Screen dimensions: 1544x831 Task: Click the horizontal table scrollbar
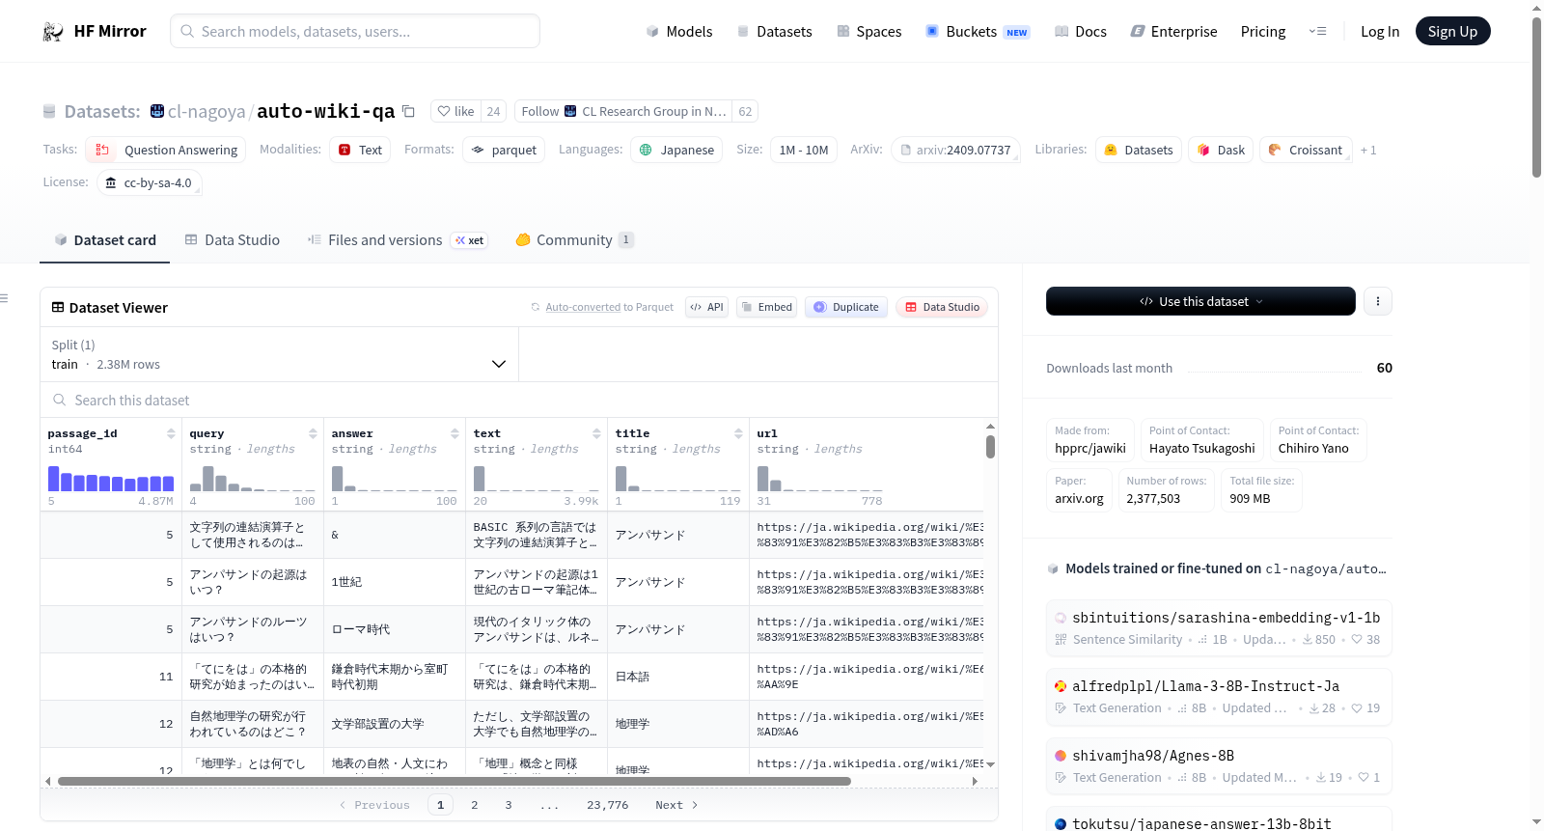[x=455, y=781]
